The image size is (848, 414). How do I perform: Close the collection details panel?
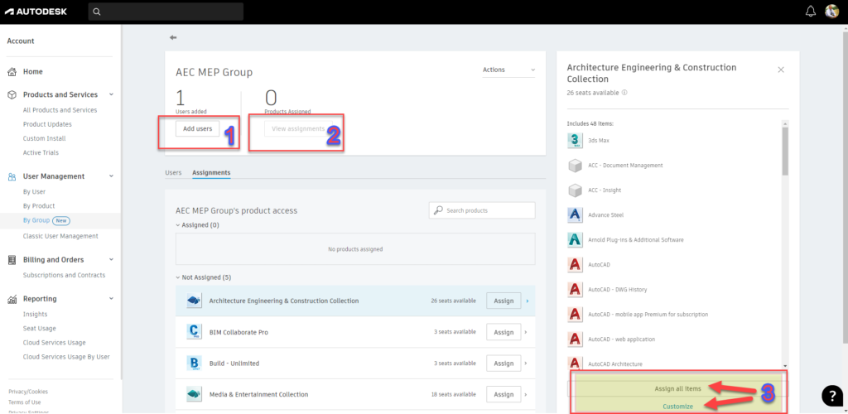coord(780,70)
